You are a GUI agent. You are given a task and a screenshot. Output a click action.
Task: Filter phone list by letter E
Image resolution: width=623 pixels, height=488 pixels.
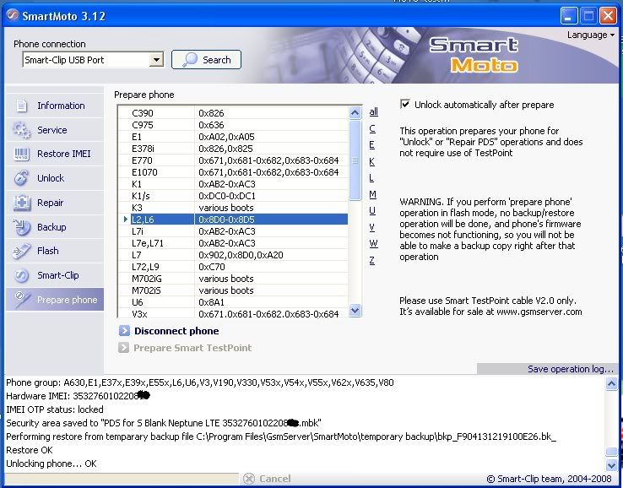[372, 144]
